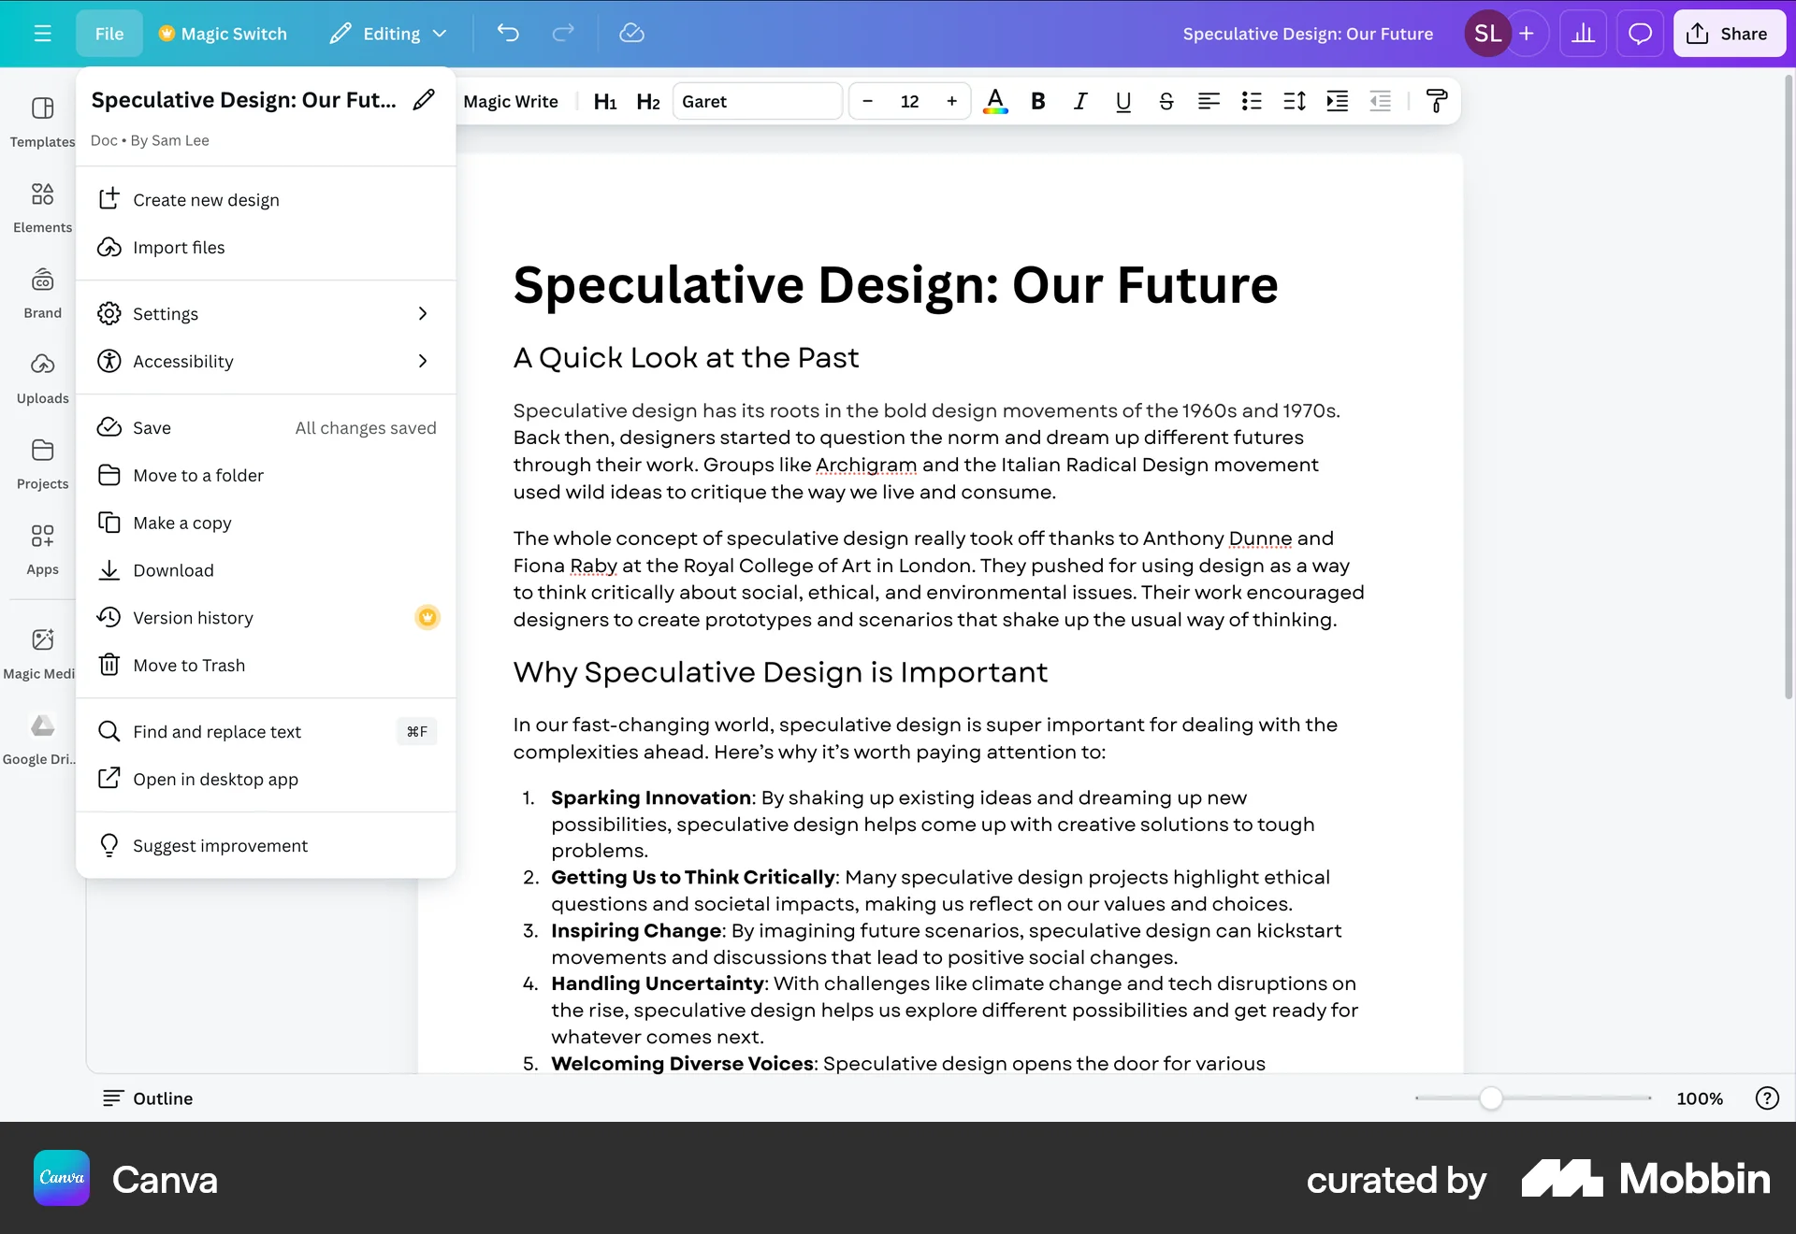Toggle italic formatting
The width and height of the screenshot is (1796, 1234).
[1080, 101]
